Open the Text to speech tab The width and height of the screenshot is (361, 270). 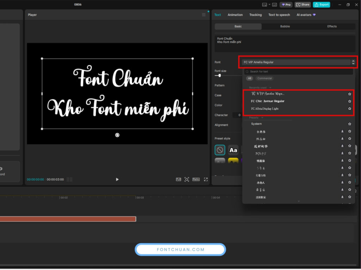tap(279, 15)
